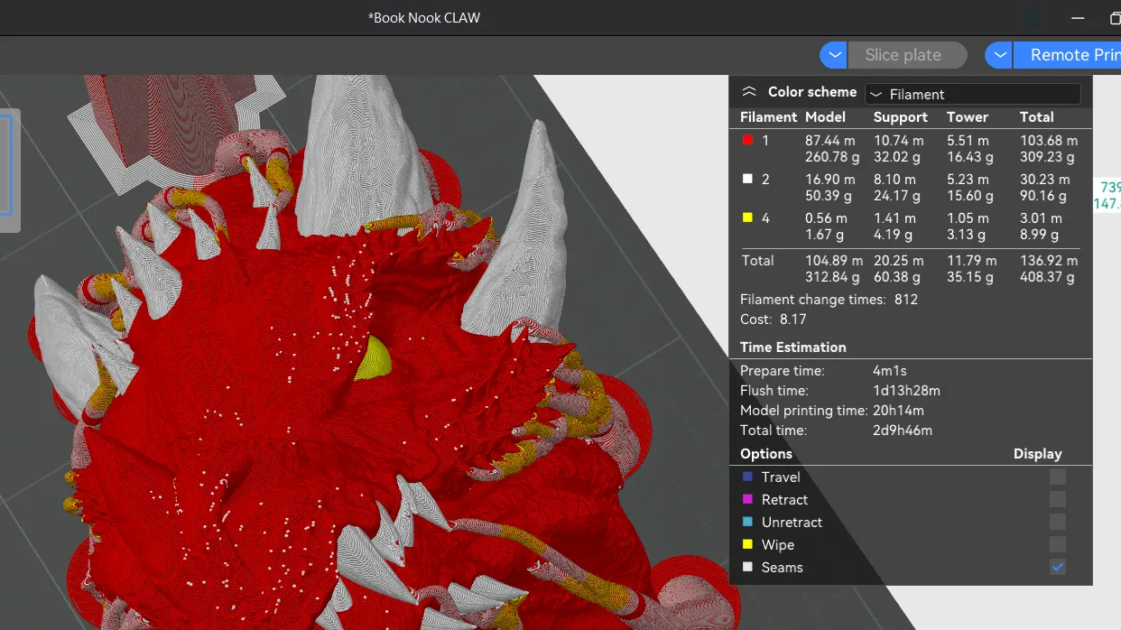Click the yellow filament 4 swatch
The image size is (1121, 630).
pos(747,218)
